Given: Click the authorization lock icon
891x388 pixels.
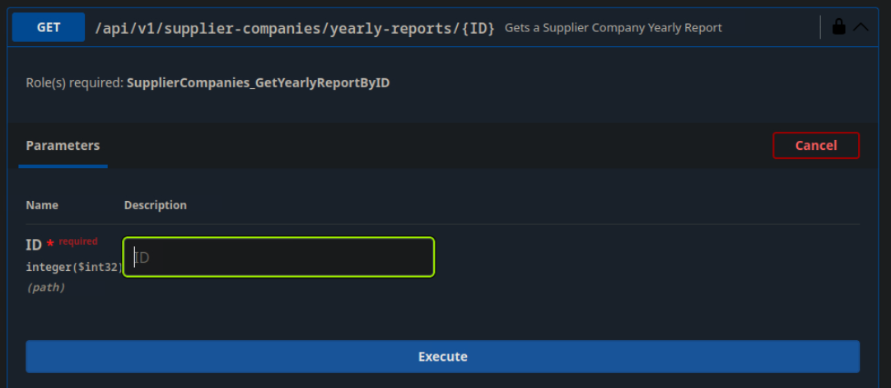Looking at the screenshot, I should (838, 27).
